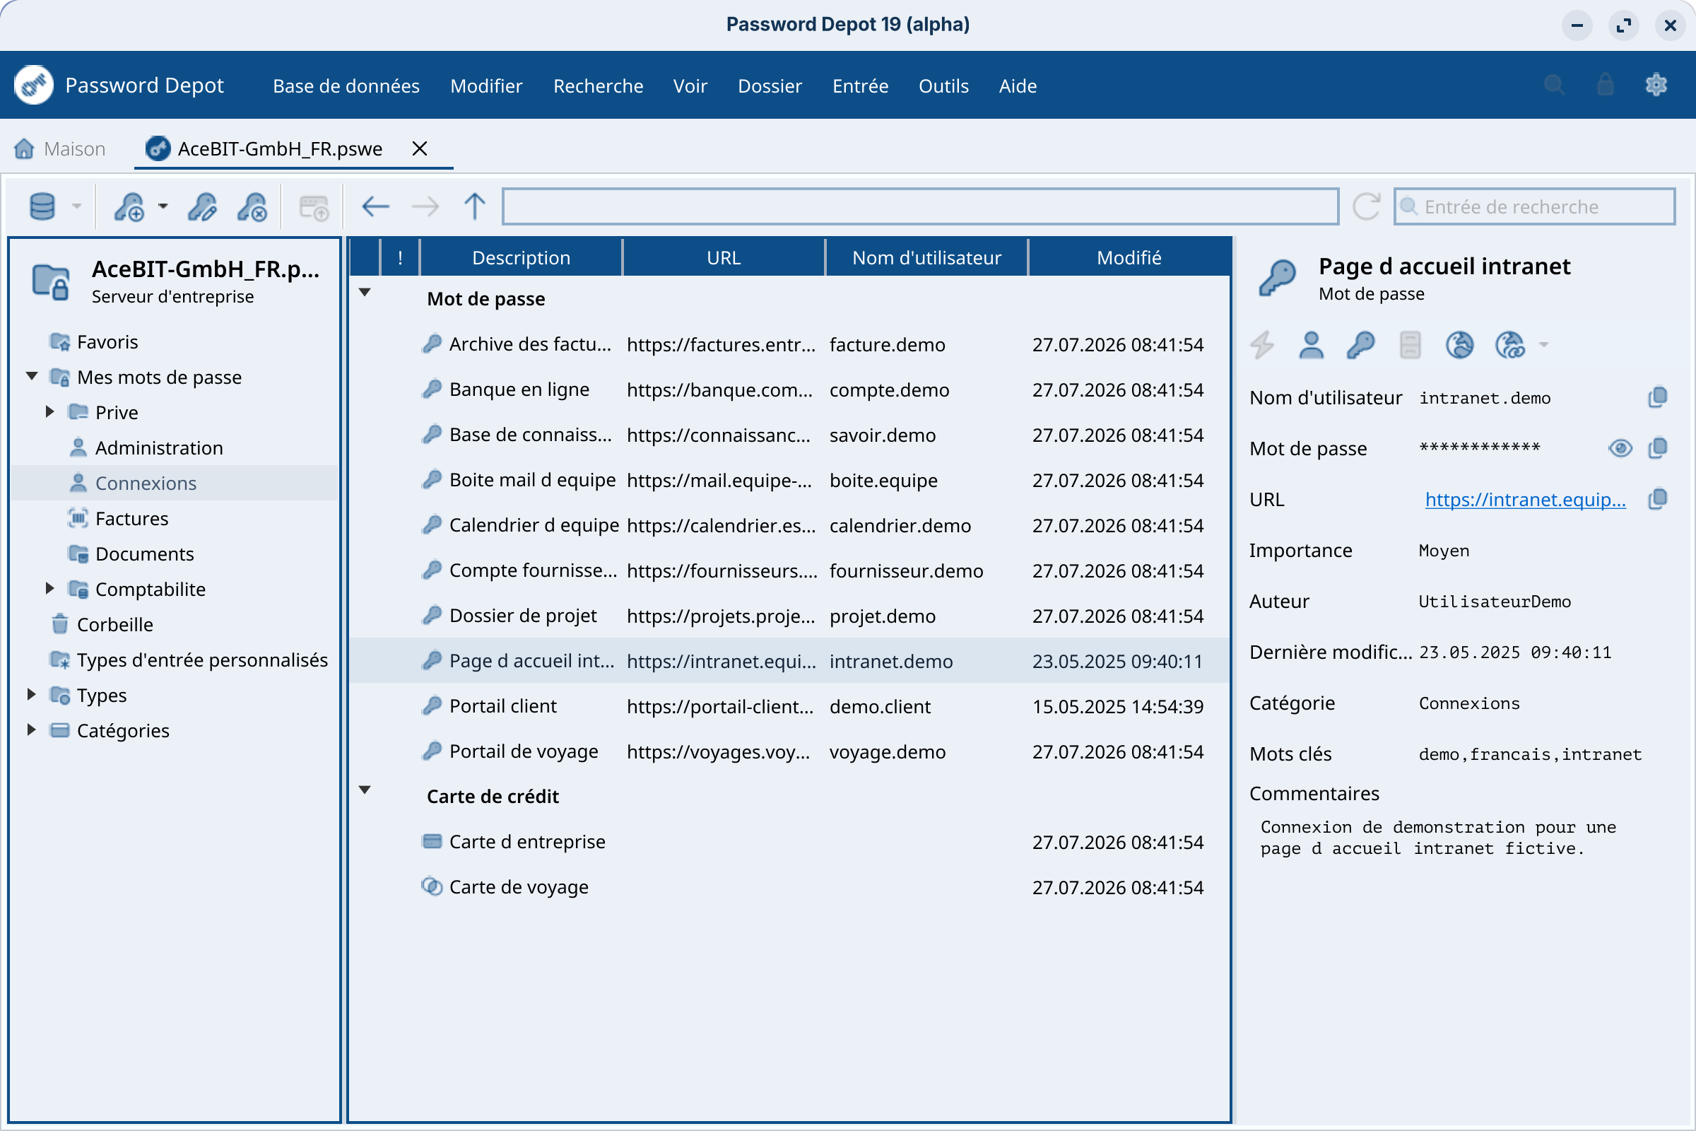Open the database icon dropdown arrow
The height and width of the screenshot is (1131, 1696).
76,207
